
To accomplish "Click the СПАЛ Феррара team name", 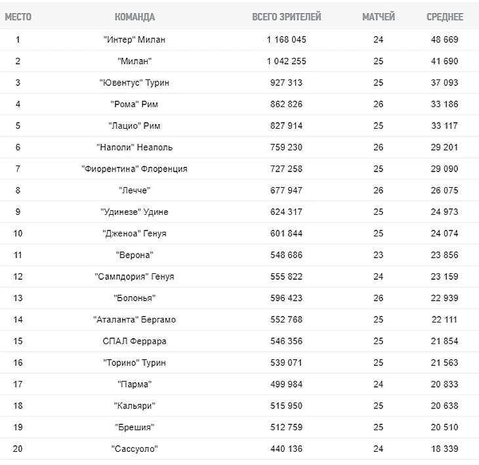I will [x=135, y=341].
